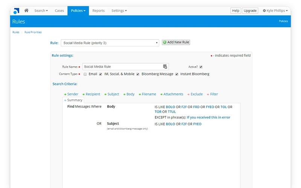Switch to the Filename criteria tab
Viewport: 301px width, 188px height.
pos(149,94)
